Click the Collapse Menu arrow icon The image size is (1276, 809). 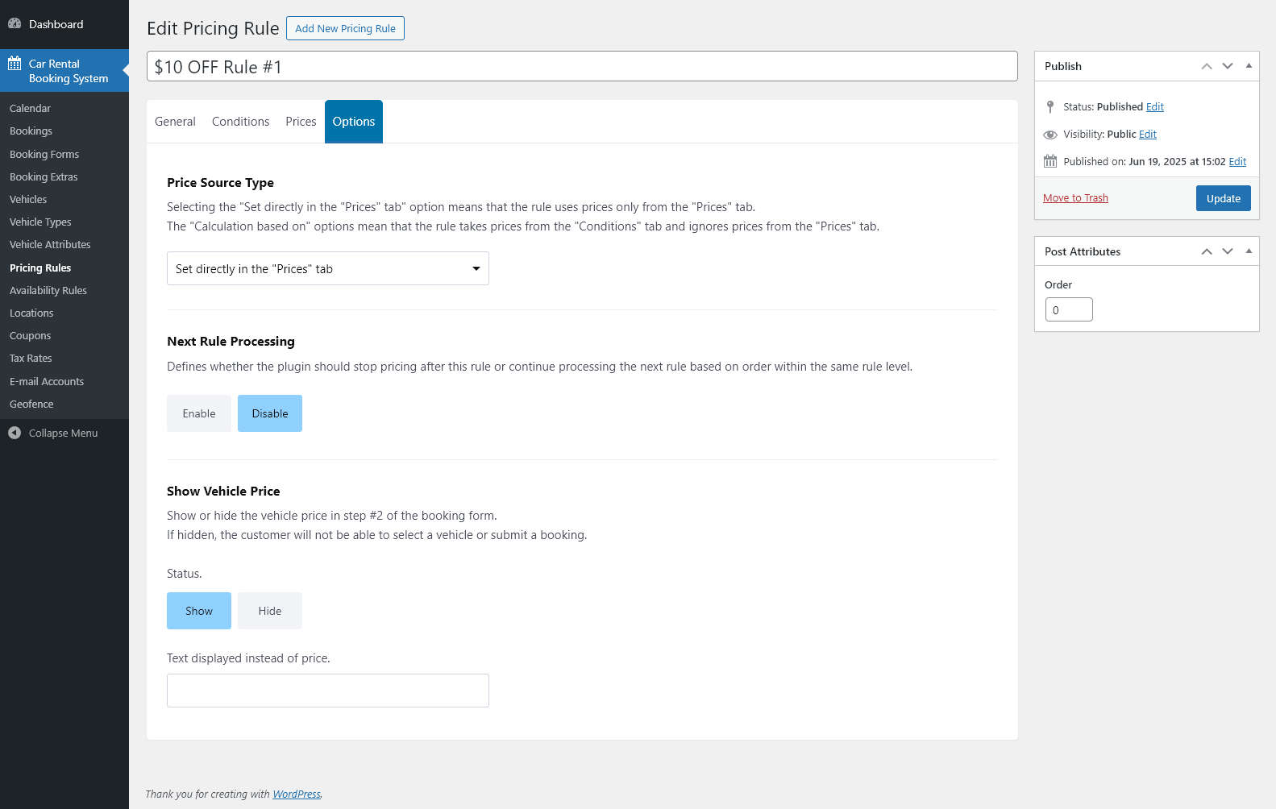[x=15, y=433]
